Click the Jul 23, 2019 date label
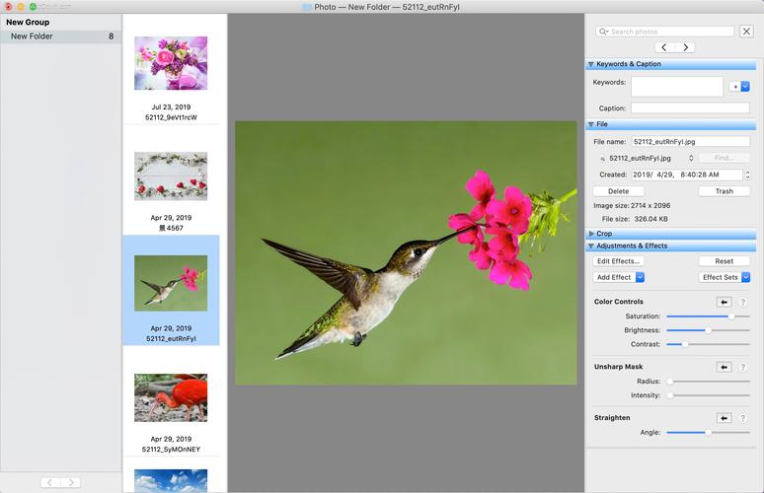Viewport: 764px width, 493px height. point(171,107)
